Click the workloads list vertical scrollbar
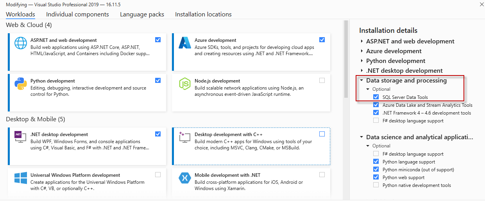Image resolution: width=485 pixels, height=201 pixels. [345, 59]
